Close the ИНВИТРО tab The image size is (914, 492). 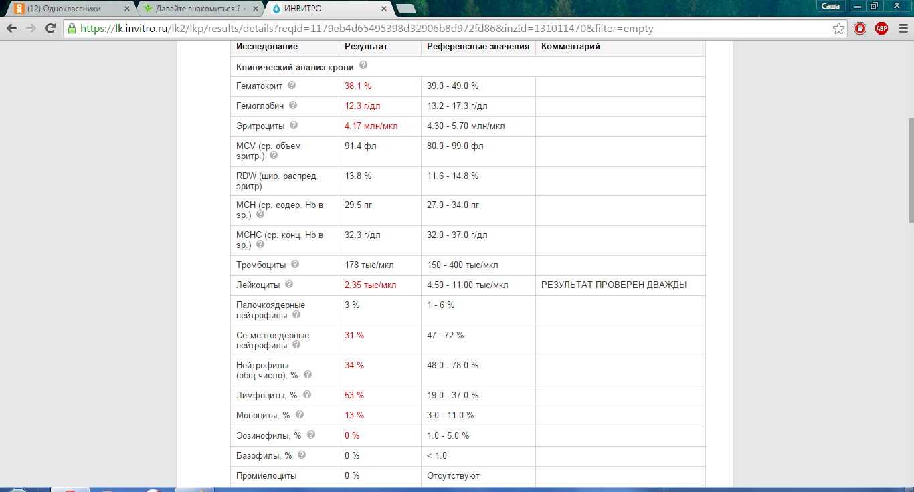point(383,9)
